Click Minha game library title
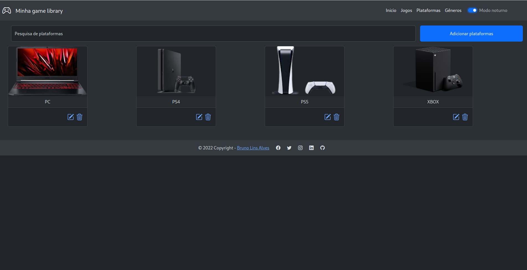Viewport: 527px width, 270px height. click(39, 11)
